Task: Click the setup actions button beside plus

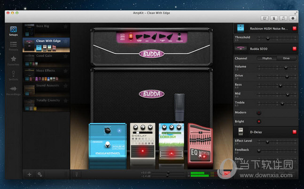Action: 40,174
